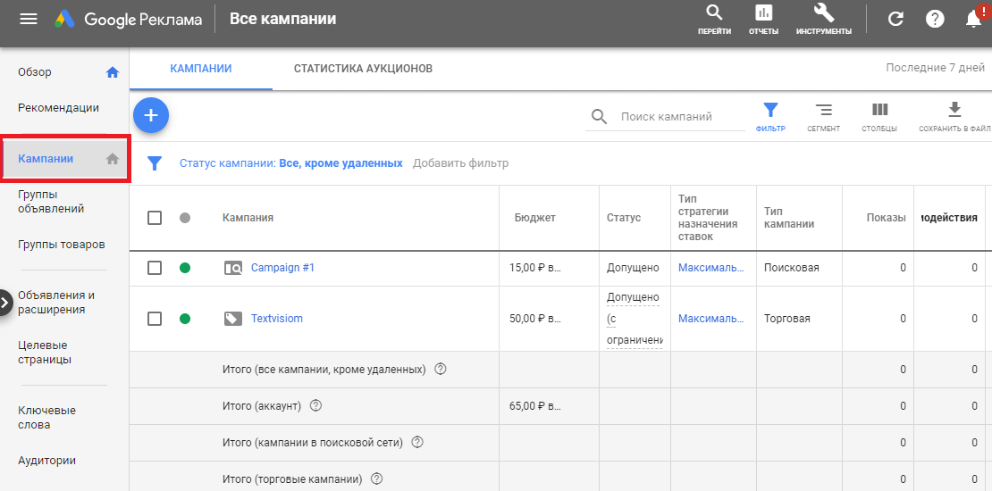This screenshot has height=491, width=992.
Task: Check the Campaign #1 row checkbox
Action: [x=155, y=268]
